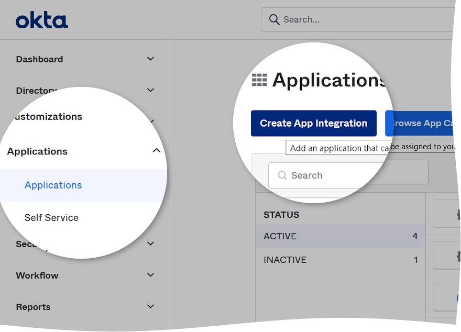Filter by INACTIVE status
This screenshot has width=461, height=332.
point(341,260)
